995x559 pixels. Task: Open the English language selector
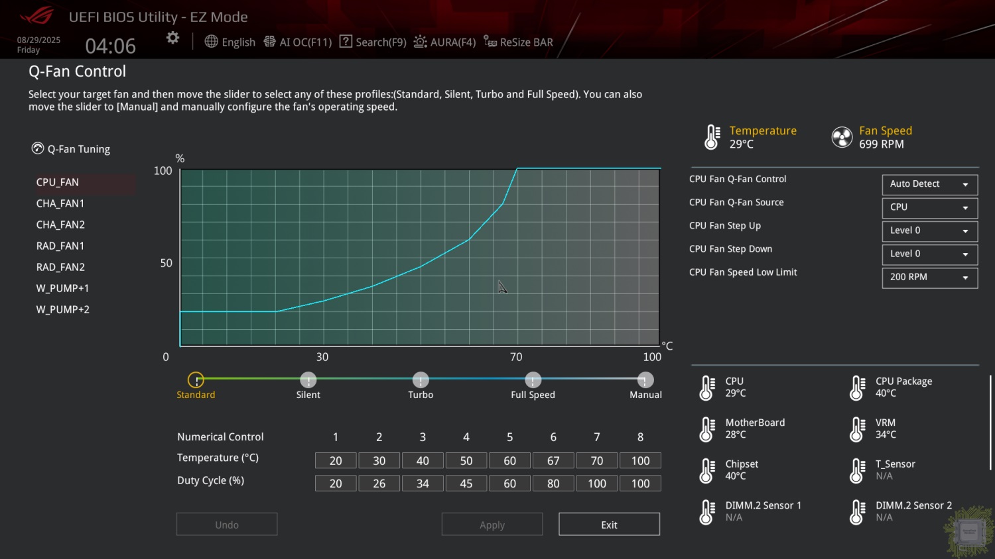230,42
